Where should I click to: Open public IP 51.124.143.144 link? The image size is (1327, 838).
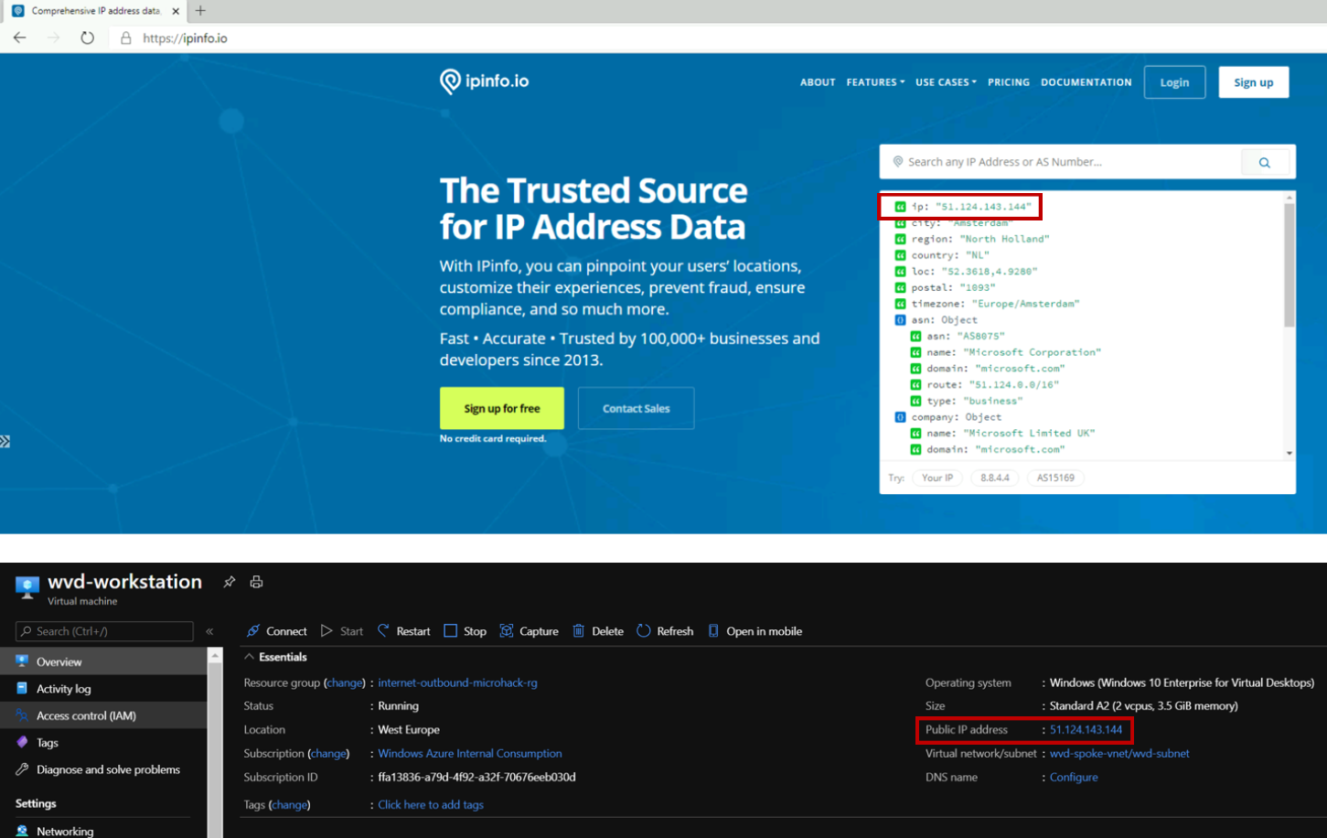point(1086,730)
